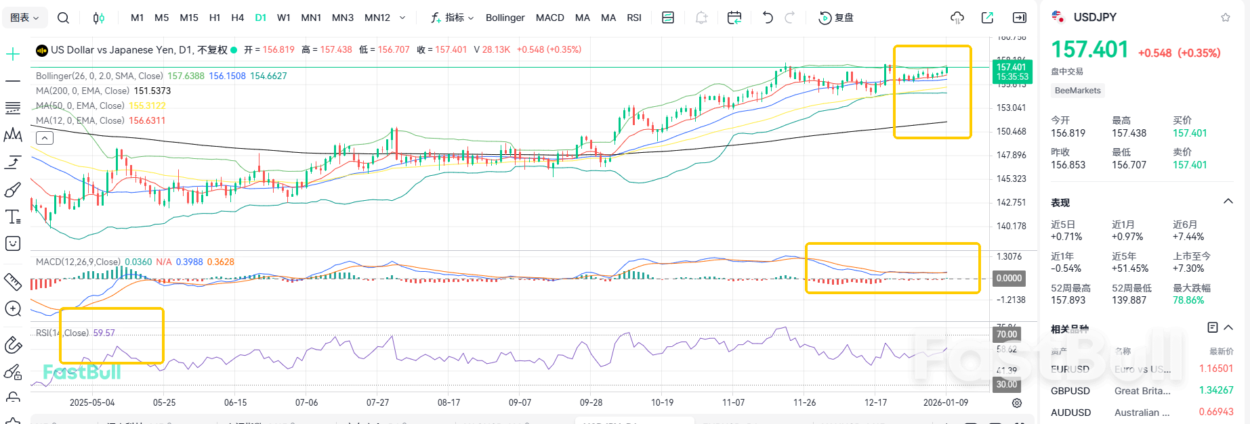Switch to the H4 timeframe
The width and height of the screenshot is (1250, 424).
pos(237,18)
